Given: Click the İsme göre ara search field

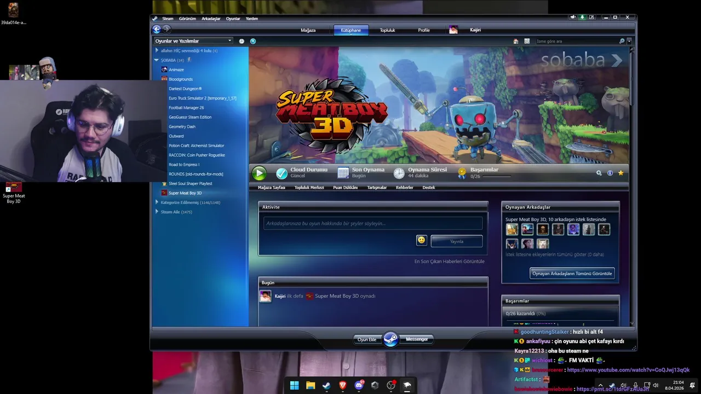Looking at the screenshot, I should pyautogui.click(x=576, y=41).
